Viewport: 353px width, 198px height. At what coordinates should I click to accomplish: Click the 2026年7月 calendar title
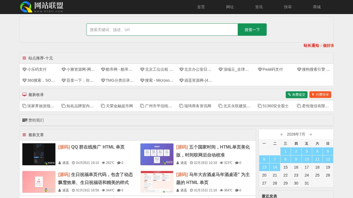[x=296, y=134]
